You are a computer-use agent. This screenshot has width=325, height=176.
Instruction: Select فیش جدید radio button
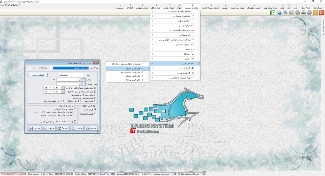click(x=95, y=109)
